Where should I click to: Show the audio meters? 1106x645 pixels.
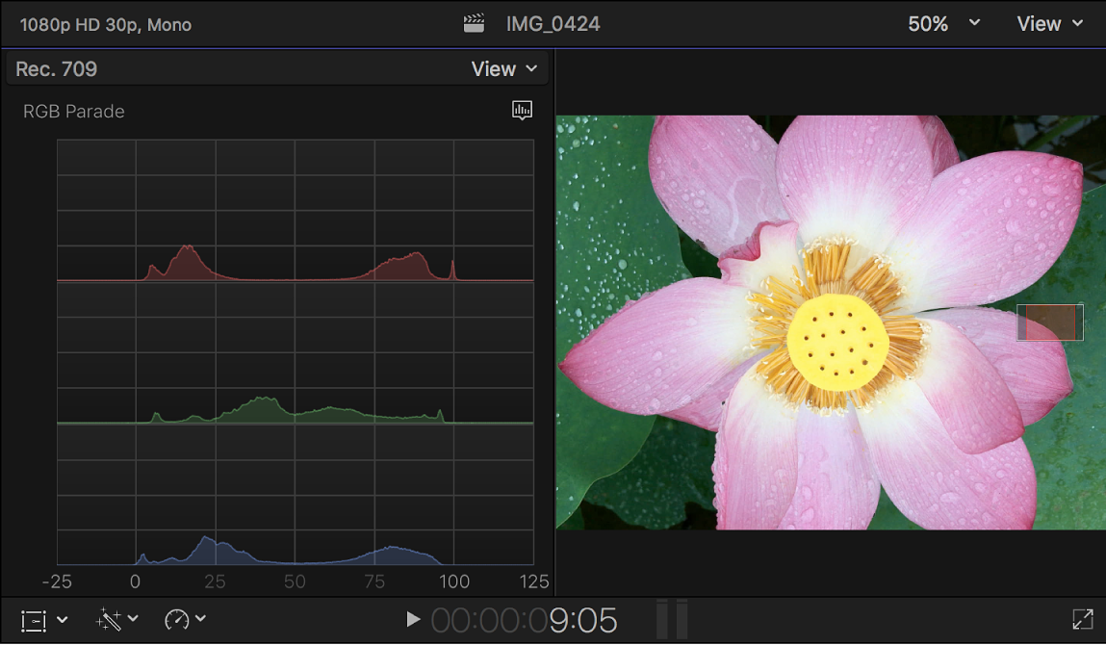671,619
